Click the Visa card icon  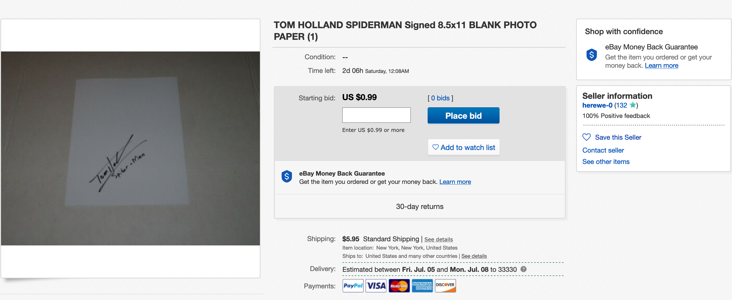(x=376, y=286)
